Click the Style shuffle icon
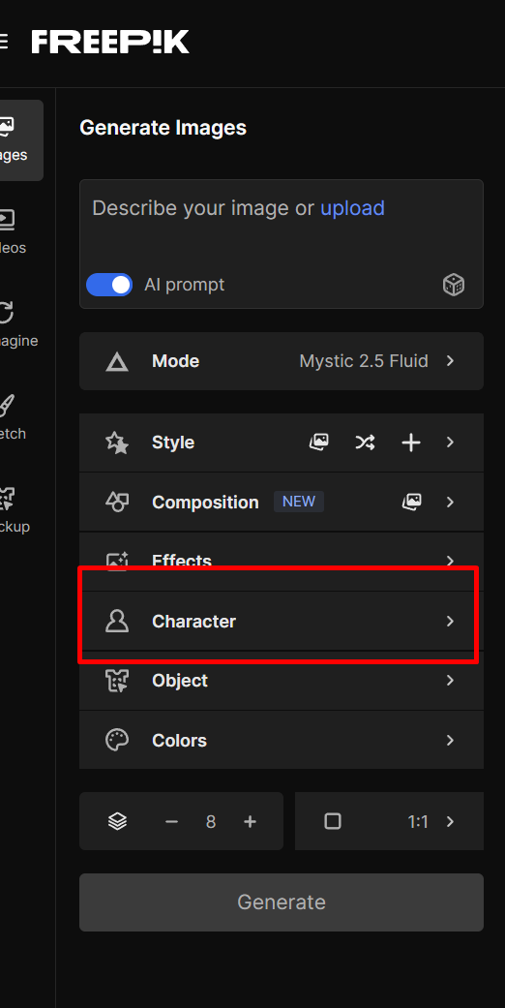This screenshot has height=1008, width=505. tap(365, 443)
